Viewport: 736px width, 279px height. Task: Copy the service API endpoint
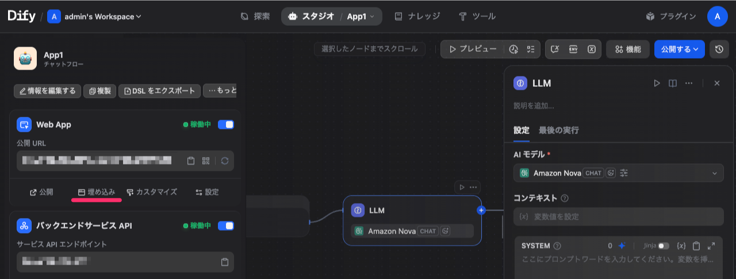click(x=225, y=262)
